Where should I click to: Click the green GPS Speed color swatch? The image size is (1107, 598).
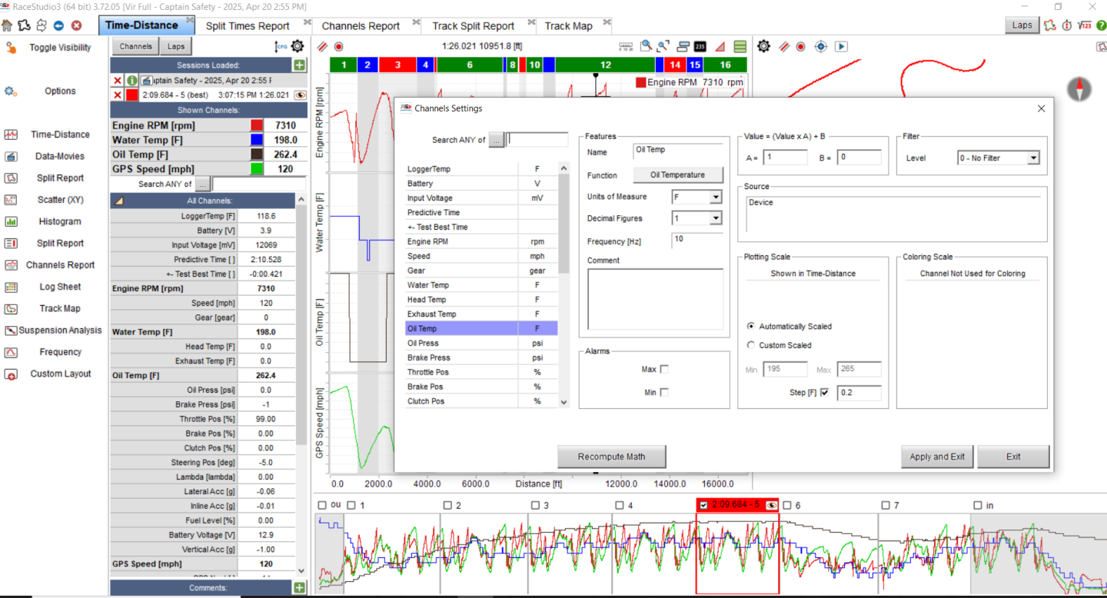tap(257, 169)
